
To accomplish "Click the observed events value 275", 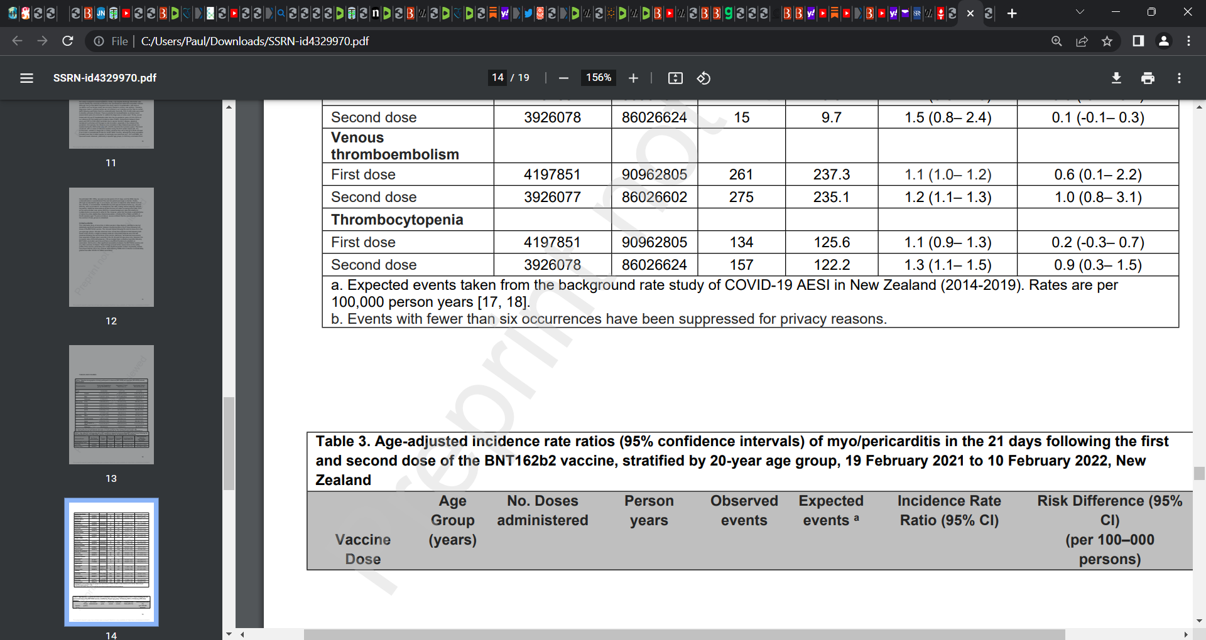I will [741, 197].
